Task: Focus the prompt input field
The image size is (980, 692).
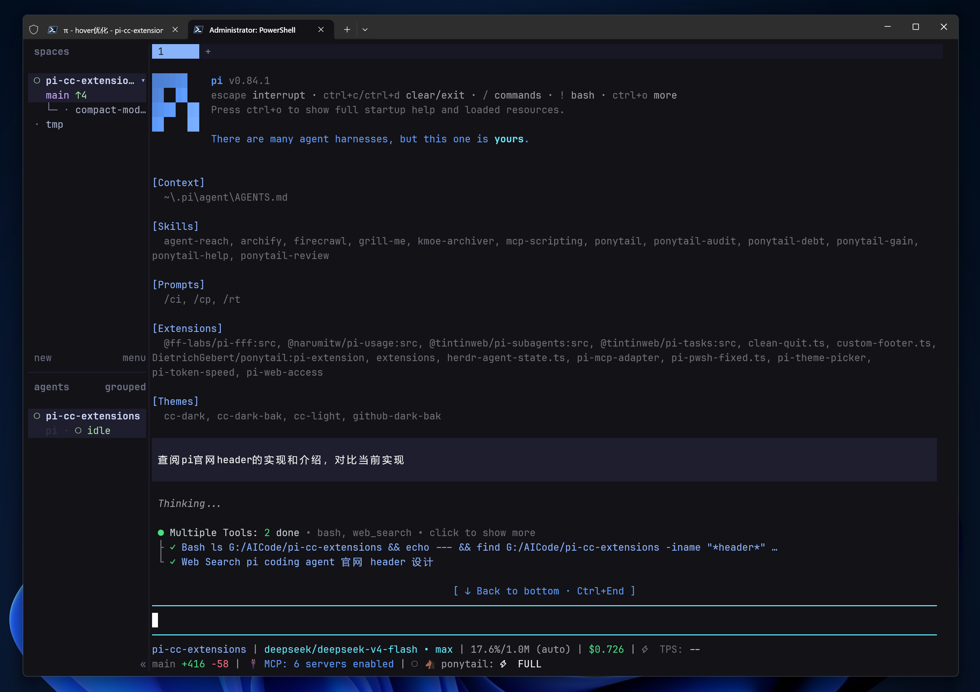Action: click(544, 620)
